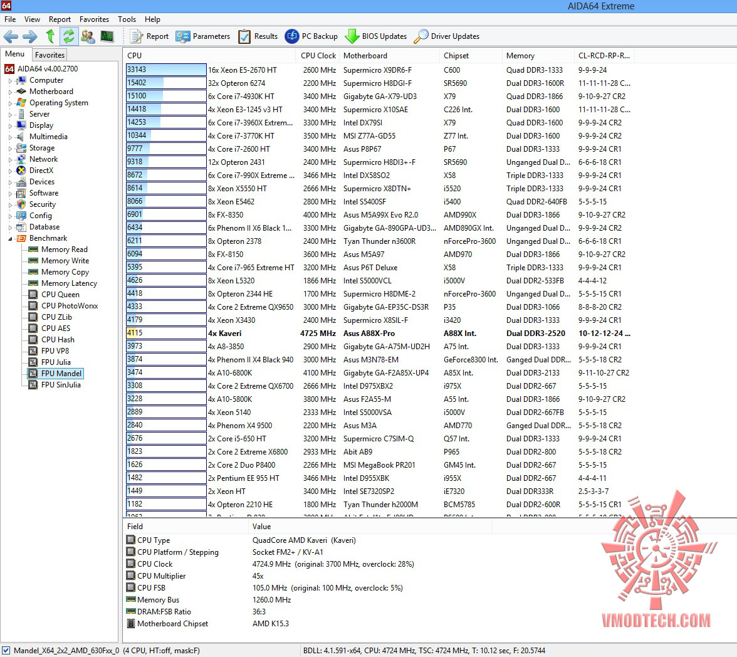Viewport: 737px width, 657px height.
Task: Open the Report wizard icon
Action: click(x=137, y=36)
